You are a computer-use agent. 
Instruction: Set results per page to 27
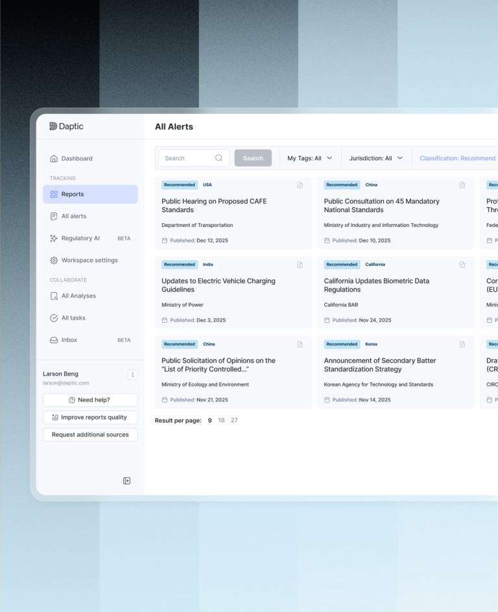click(x=234, y=420)
